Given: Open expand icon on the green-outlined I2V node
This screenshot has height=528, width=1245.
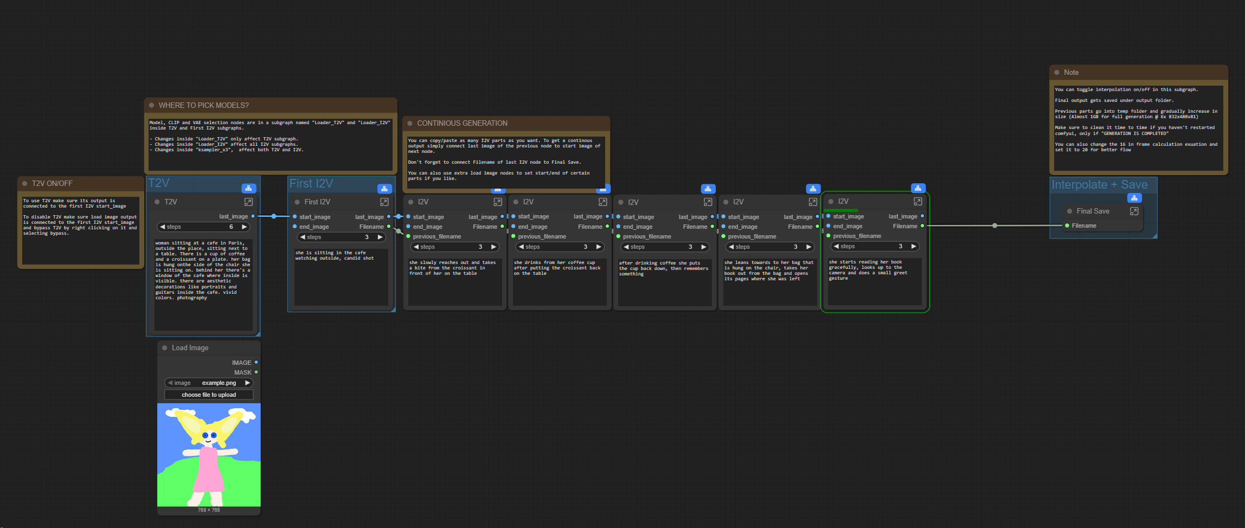Looking at the screenshot, I should [917, 201].
